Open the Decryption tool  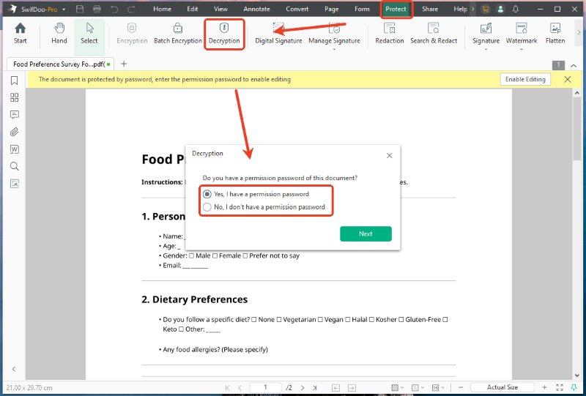click(224, 34)
